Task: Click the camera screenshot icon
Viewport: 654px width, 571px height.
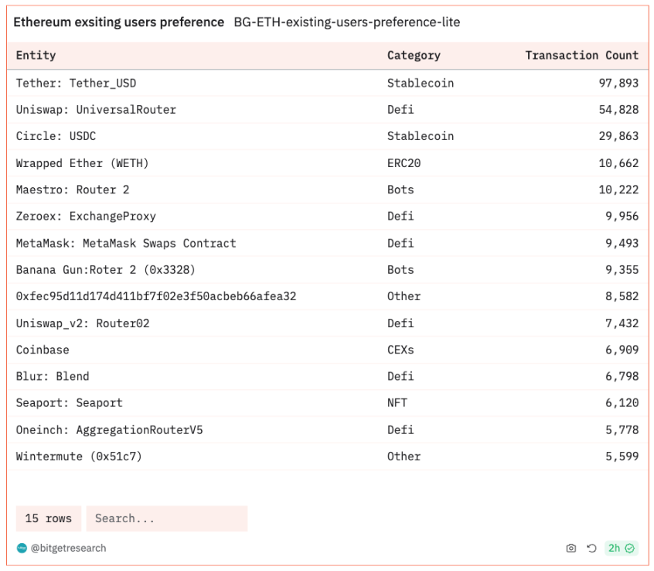Action: 571,549
